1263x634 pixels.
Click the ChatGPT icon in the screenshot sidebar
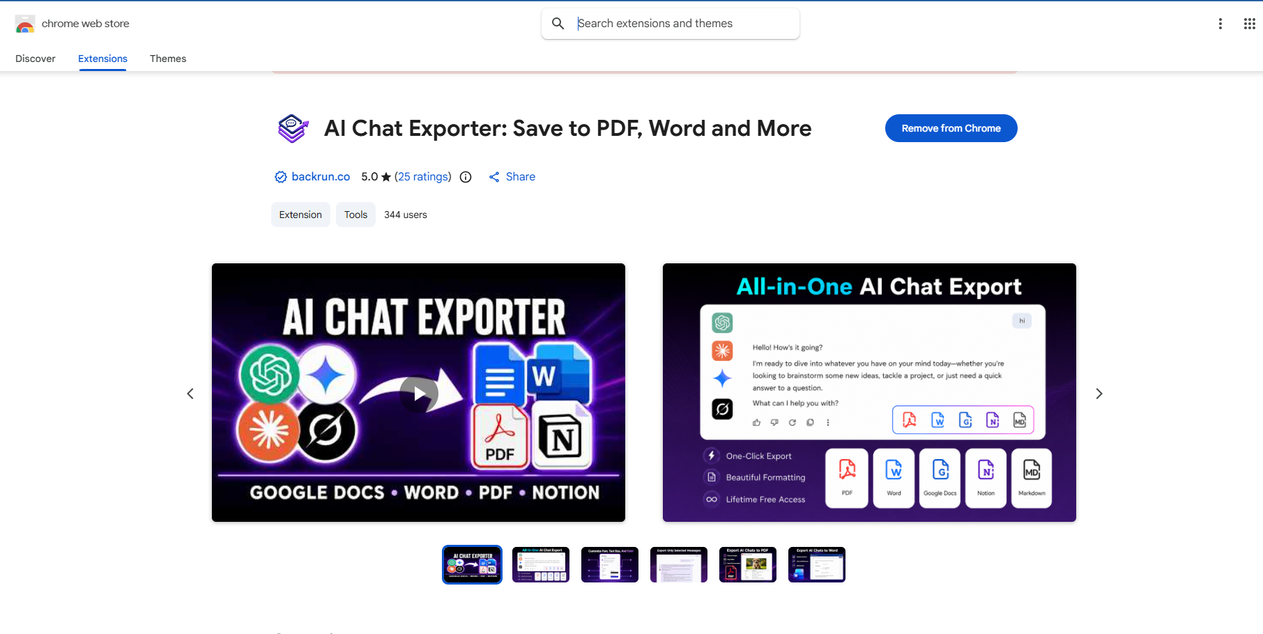click(x=722, y=323)
